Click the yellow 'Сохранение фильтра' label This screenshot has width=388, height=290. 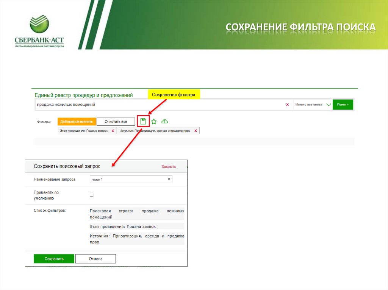click(x=174, y=94)
